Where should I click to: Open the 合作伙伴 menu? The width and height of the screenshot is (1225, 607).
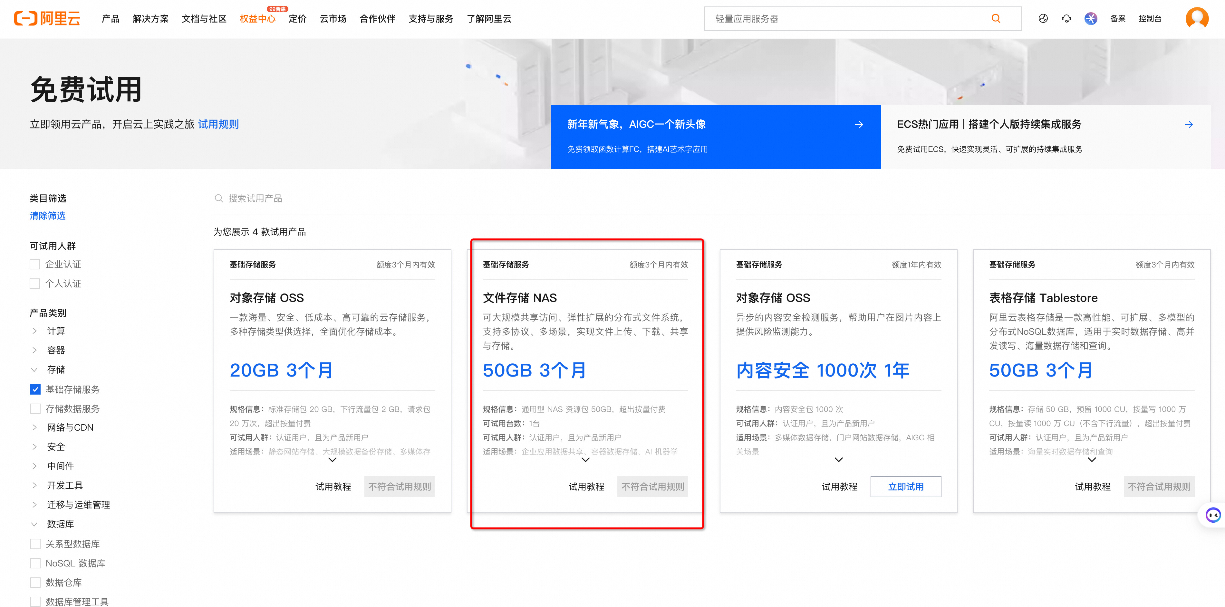(378, 19)
